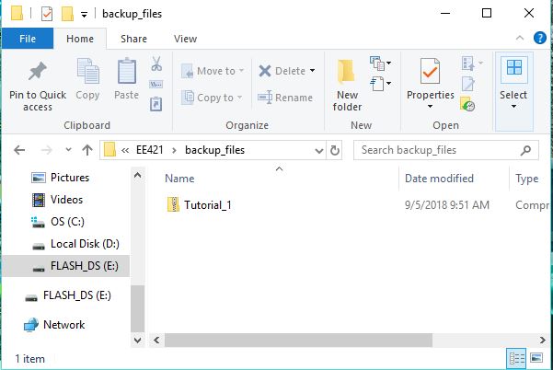
Task: Click the horizontal scrollbar thumb
Action: coord(298,340)
